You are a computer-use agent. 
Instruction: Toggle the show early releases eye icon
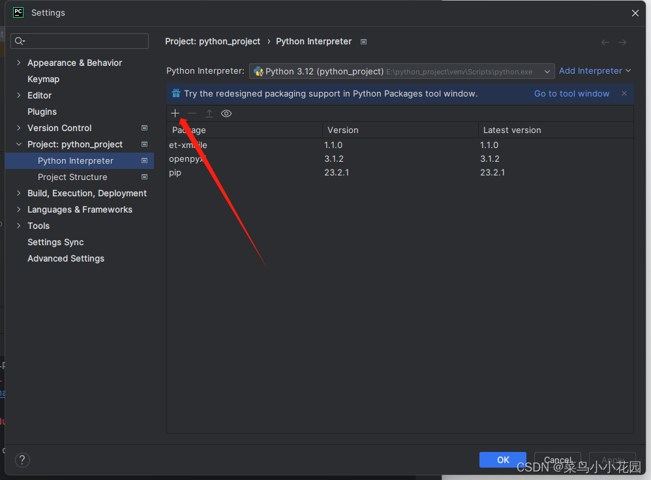pyautogui.click(x=226, y=113)
